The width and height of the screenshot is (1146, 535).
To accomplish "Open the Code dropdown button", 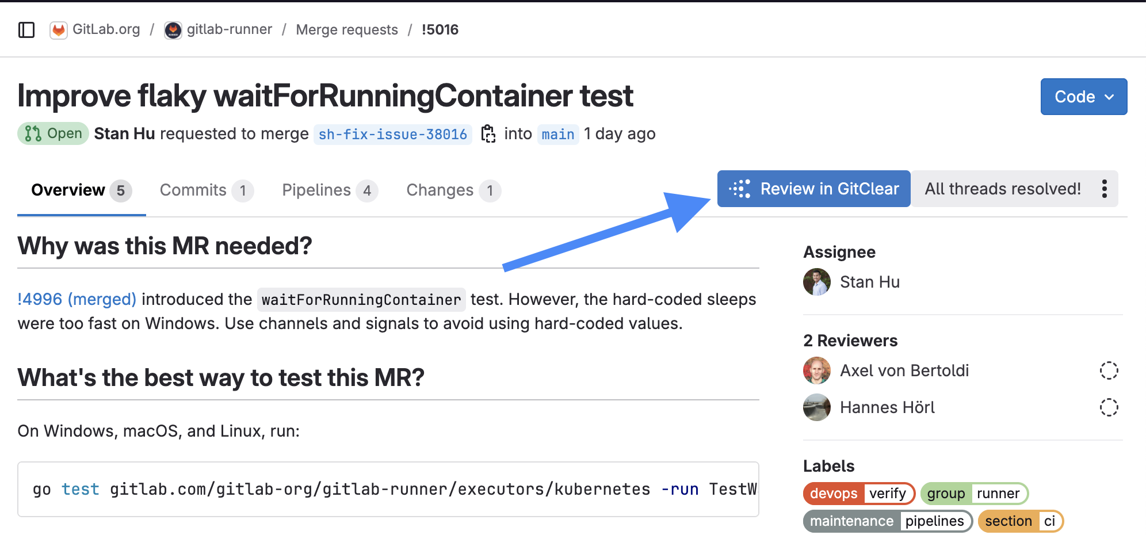I will click(1083, 97).
